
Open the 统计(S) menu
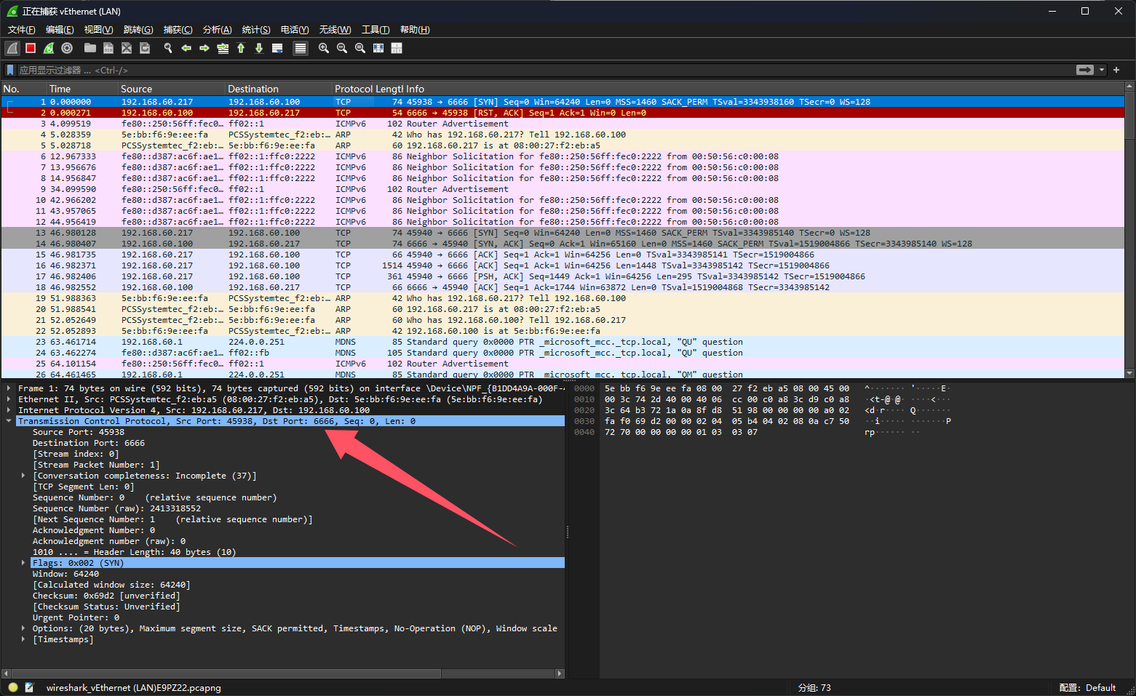(x=255, y=30)
